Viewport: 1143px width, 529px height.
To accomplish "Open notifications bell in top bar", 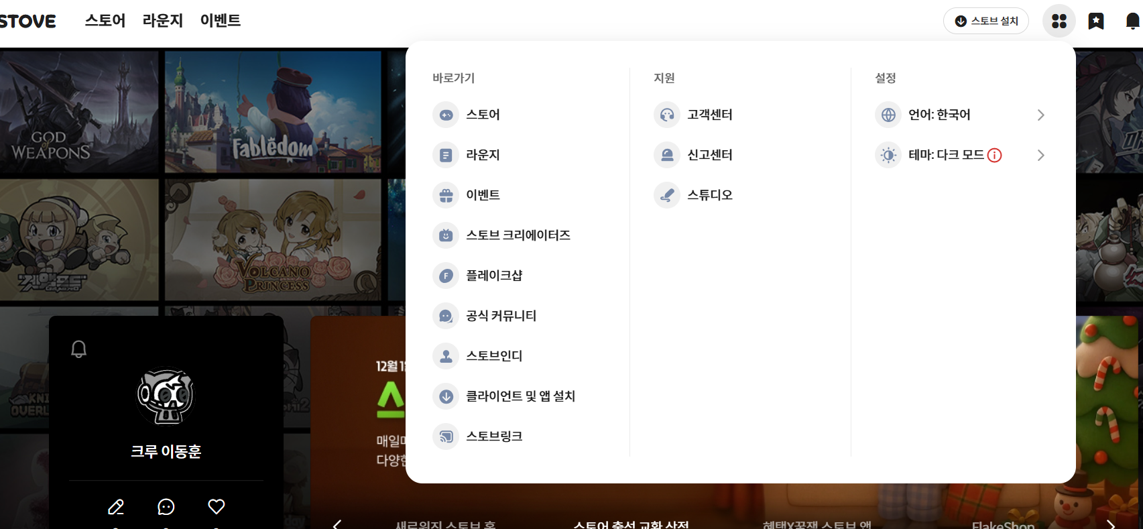I will click(1132, 21).
